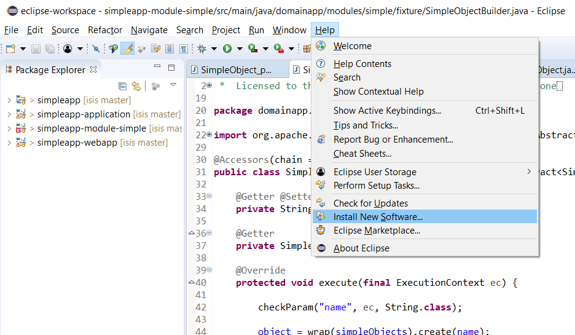The height and width of the screenshot is (335, 575).
Task: Click Check for Updates menu item
Action: (x=370, y=203)
